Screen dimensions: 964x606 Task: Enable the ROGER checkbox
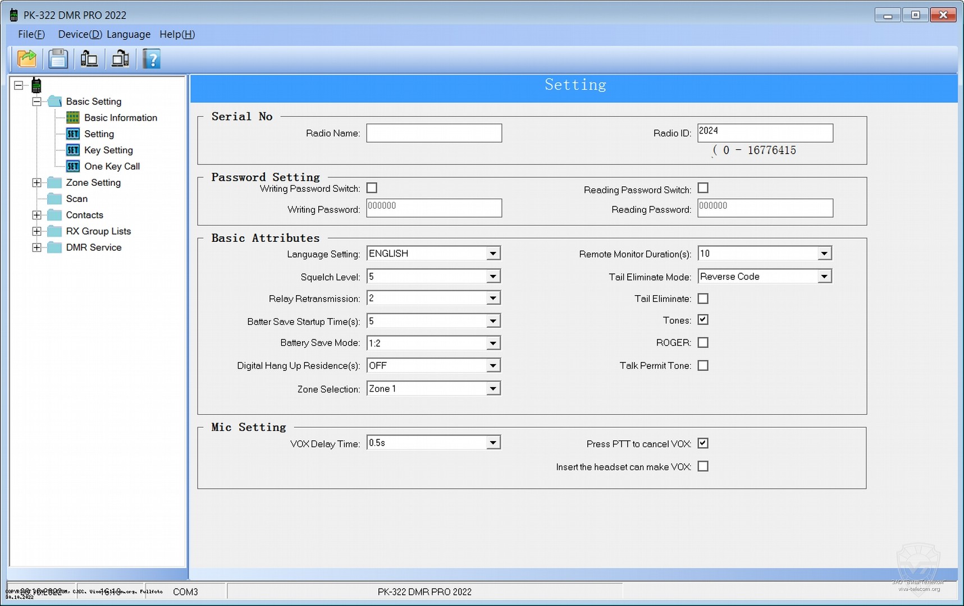point(703,342)
